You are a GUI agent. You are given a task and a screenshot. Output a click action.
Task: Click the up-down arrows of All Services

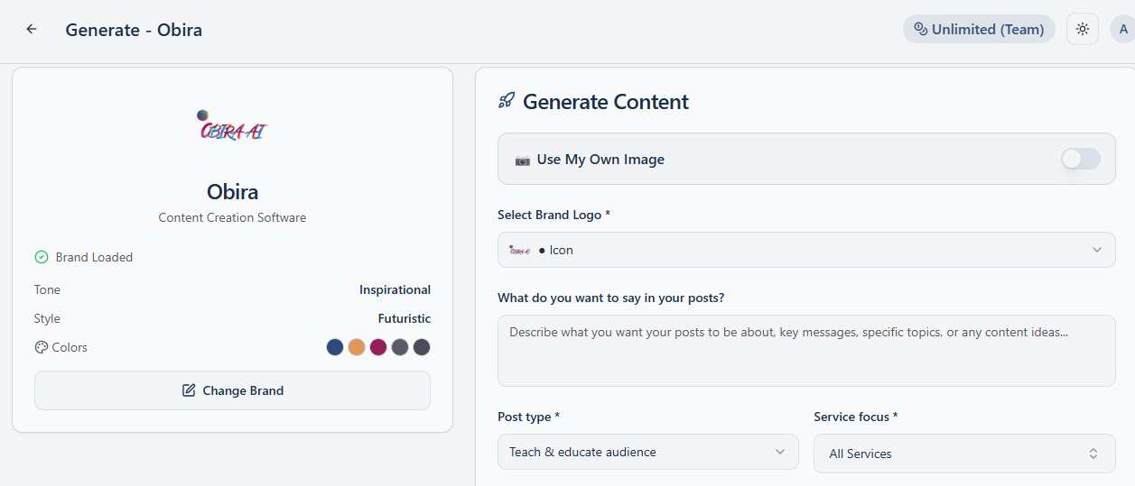(1093, 454)
